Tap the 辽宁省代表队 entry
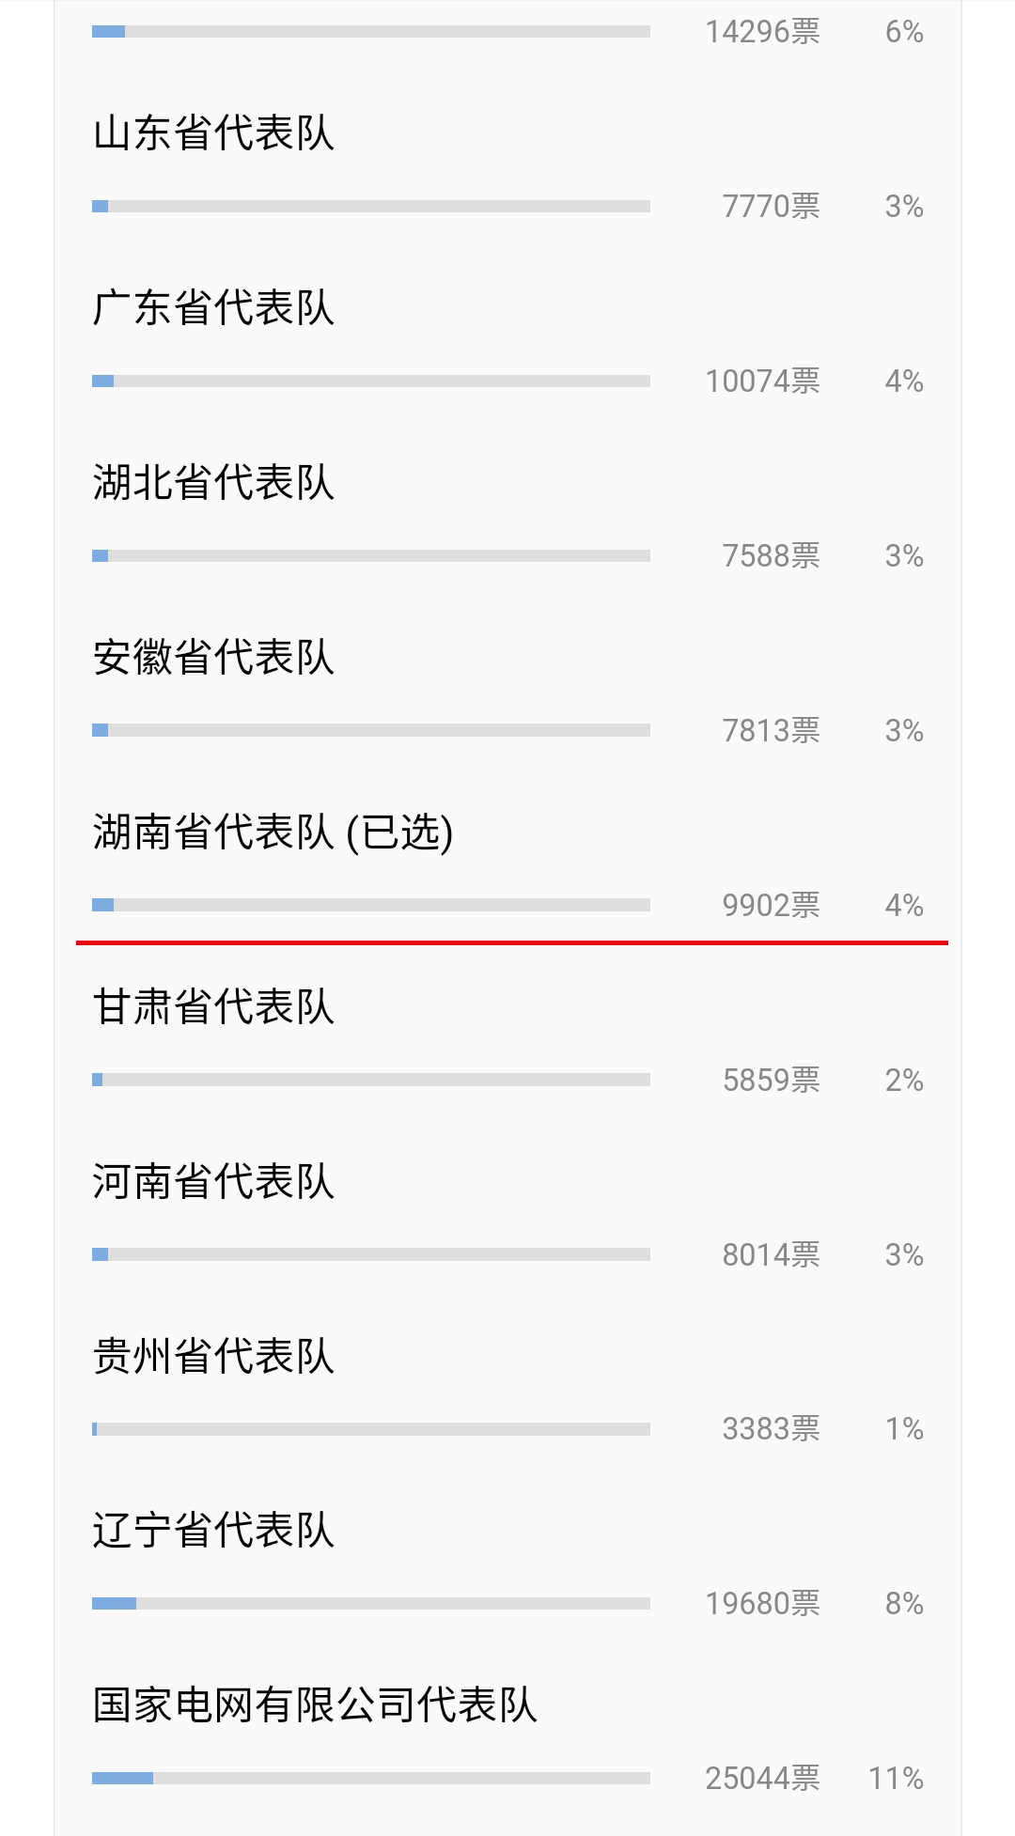Viewport: 1015px width, 1836px height. pos(213,1531)
